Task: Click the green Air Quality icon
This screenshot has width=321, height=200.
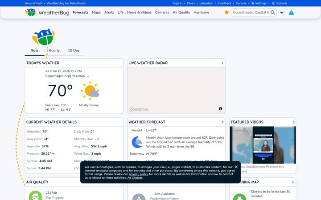Action: click(35, 196)
